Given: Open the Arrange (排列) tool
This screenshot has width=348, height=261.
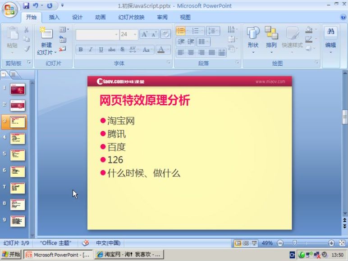Looking at the screenshot, I should (x=271, y=33).
